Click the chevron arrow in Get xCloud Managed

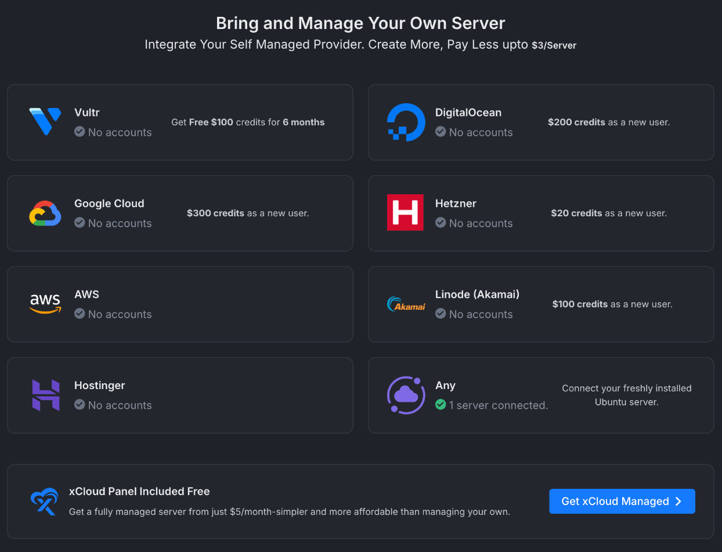[678, 502]
